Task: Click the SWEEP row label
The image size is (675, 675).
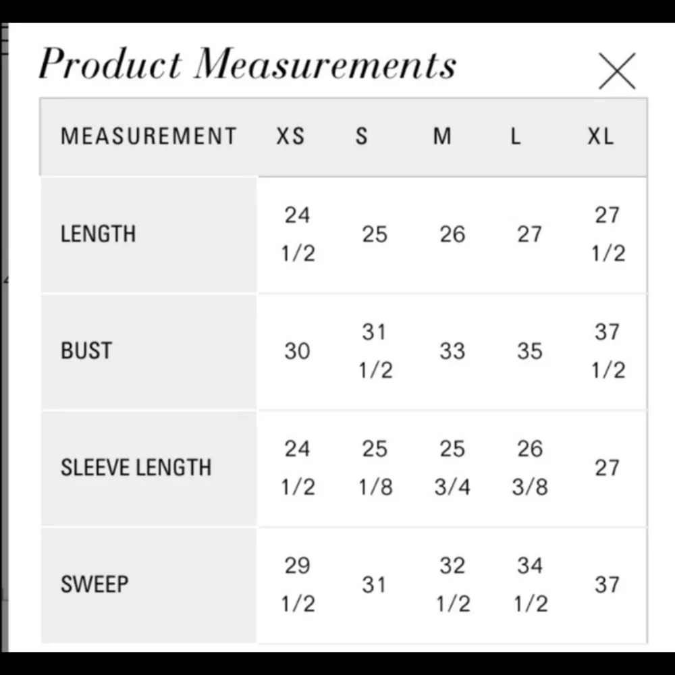Action: (94, 585)
